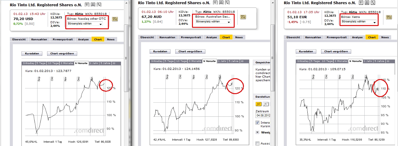Click the Real Time badge in the Xetra window
This screenshot has width=398, height=146.
pos(389,17)
